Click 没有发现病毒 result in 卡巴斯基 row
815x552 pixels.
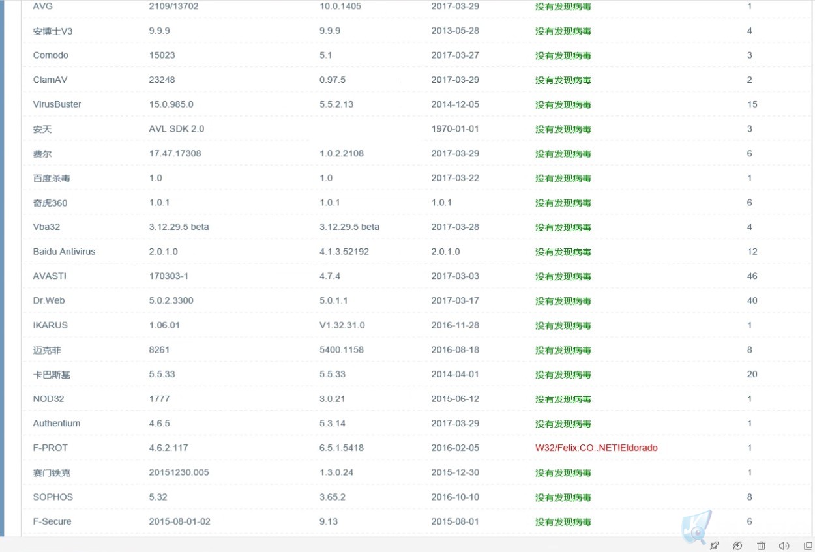pos(563,375)
